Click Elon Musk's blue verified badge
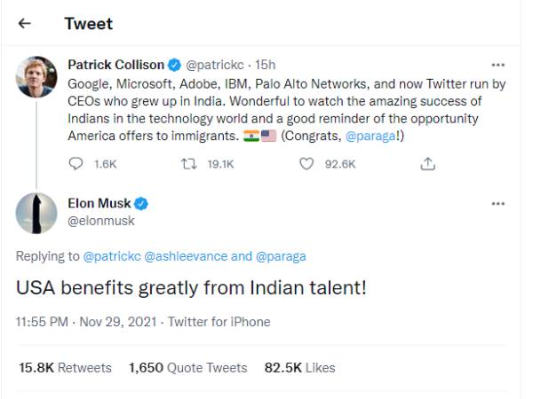533x399 pixels. (141, 204)
